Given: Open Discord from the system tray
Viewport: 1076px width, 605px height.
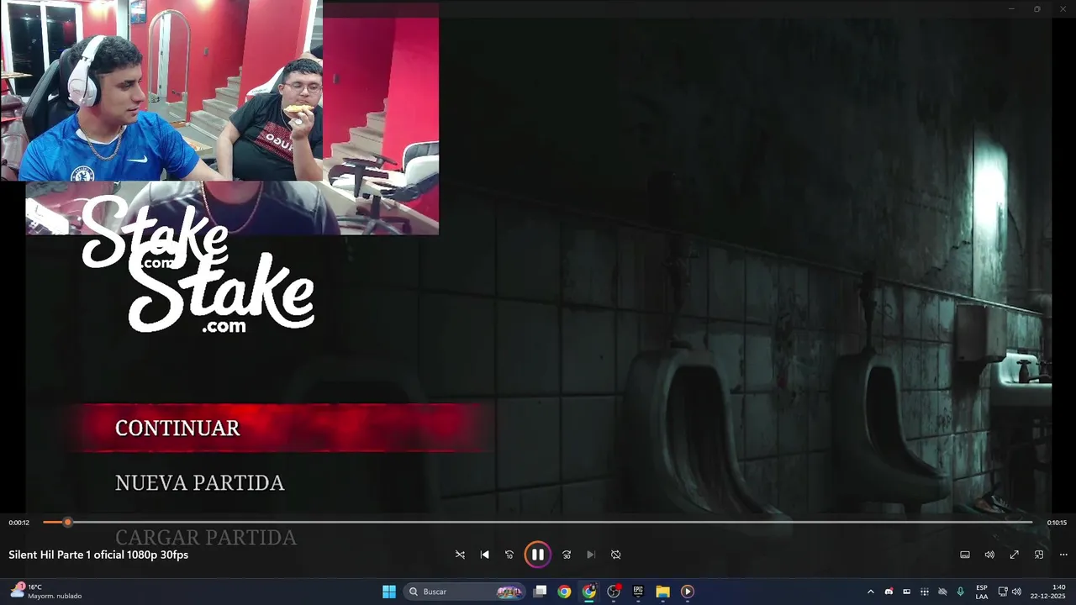Looking at the screenshot, I should (x=889, y=592).
